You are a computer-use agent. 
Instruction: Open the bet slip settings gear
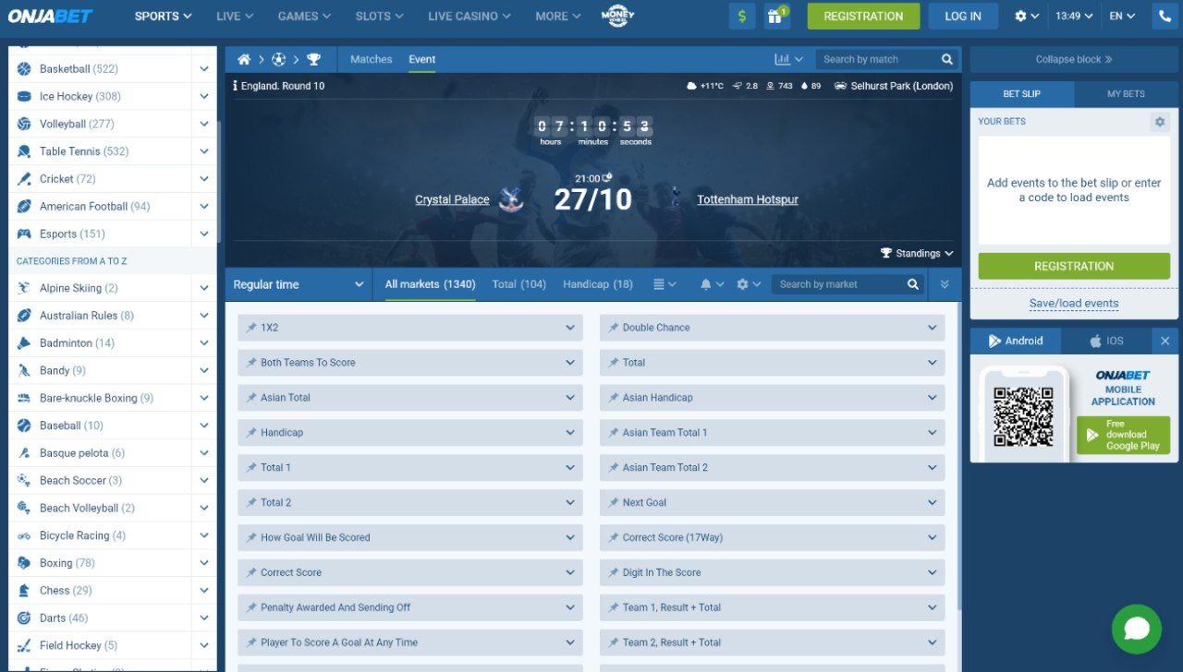click(1159, 122)
